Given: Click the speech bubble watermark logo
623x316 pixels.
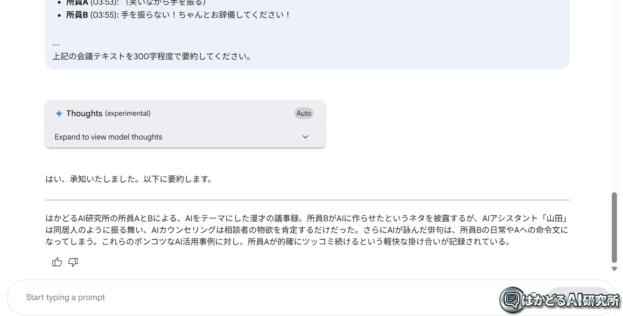Looking at the screenshot, I should click(512, 299).
